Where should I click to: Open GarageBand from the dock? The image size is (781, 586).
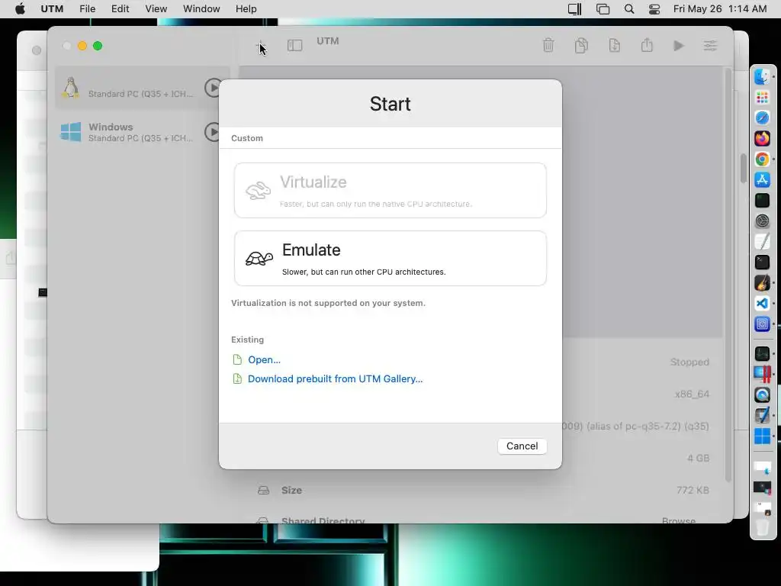762,282
